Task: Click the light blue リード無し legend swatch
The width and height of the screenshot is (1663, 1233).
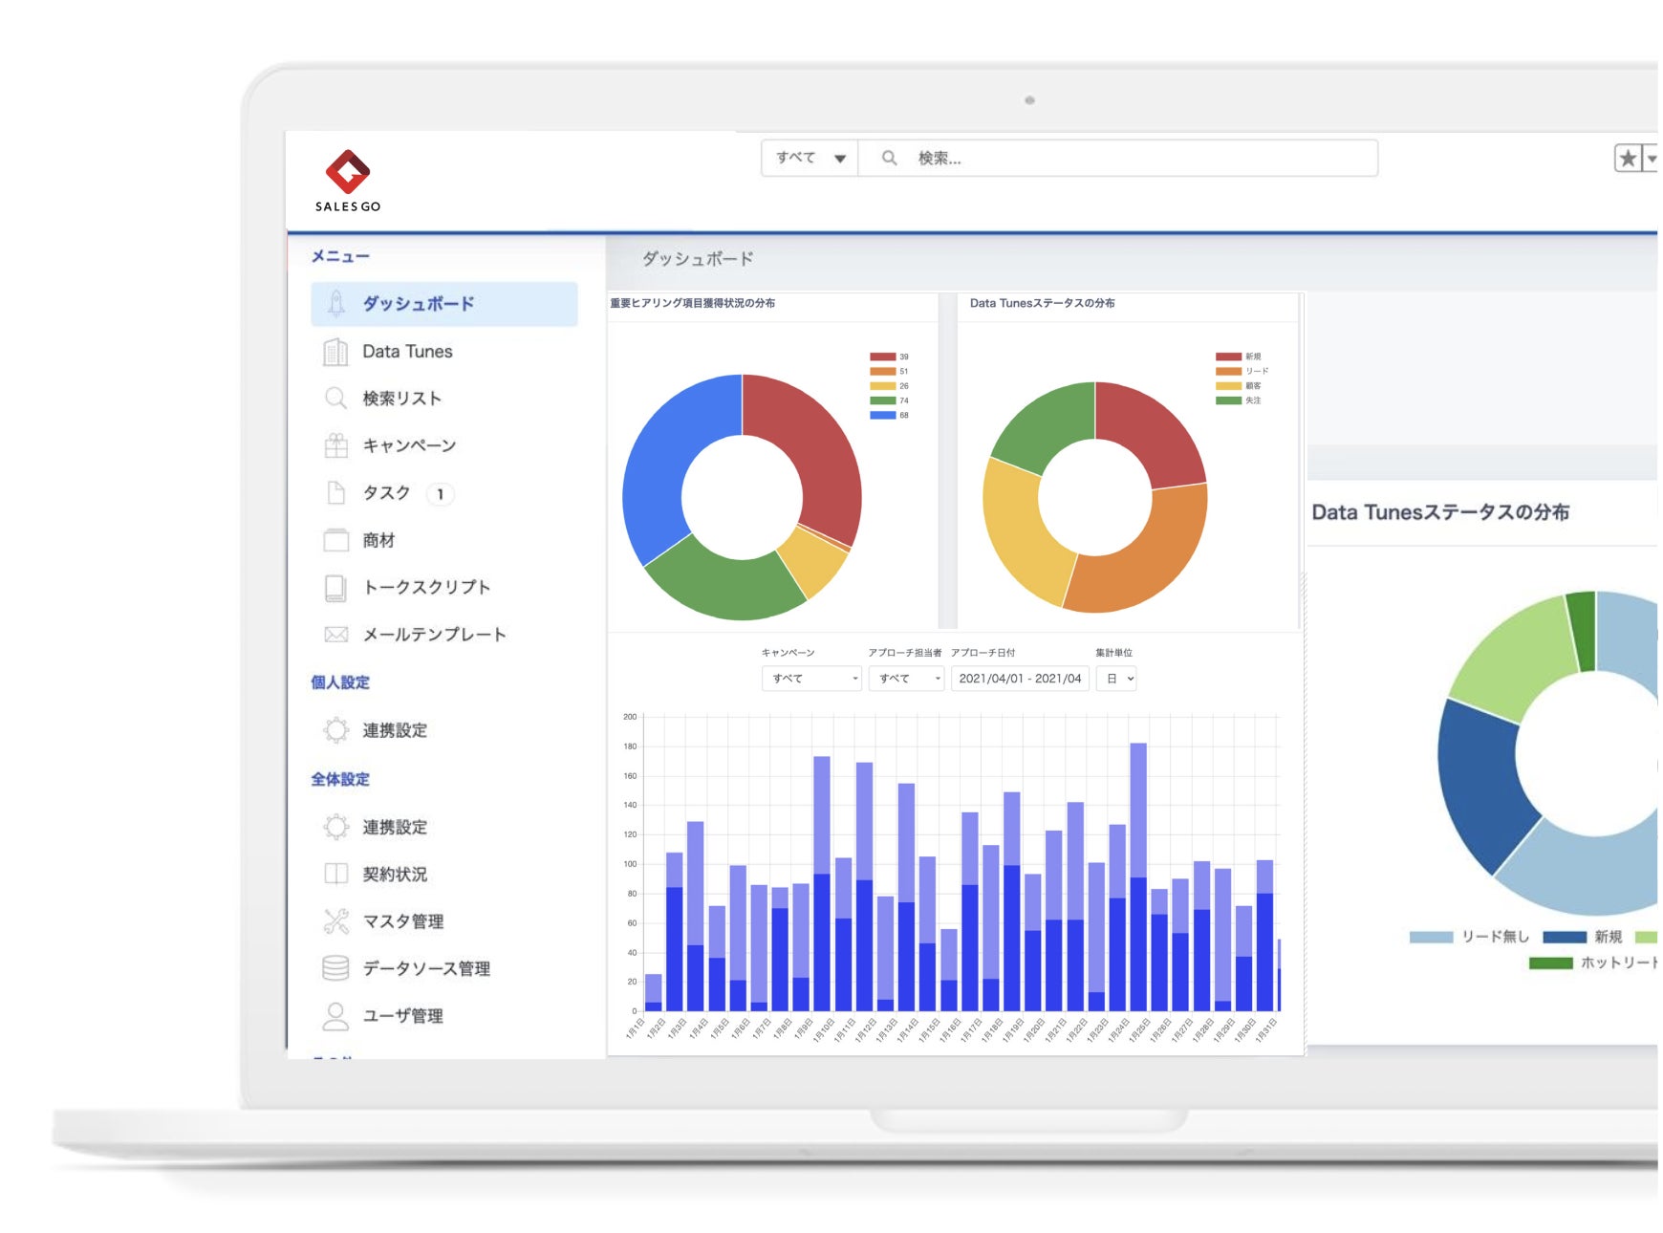Action: 1431,937
